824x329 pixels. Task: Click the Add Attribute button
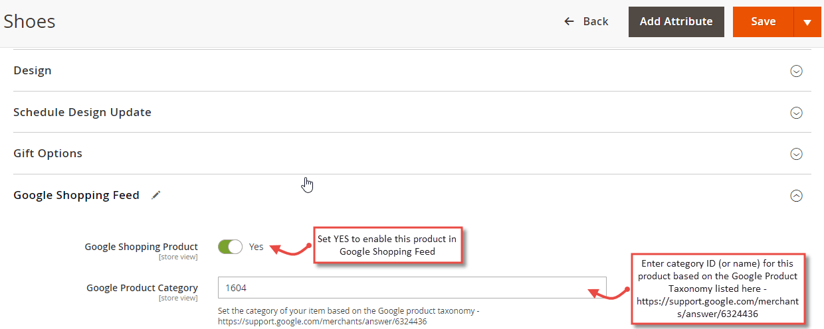676,22
